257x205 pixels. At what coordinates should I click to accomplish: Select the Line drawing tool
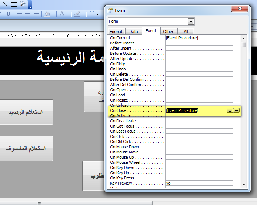[6, 4]
